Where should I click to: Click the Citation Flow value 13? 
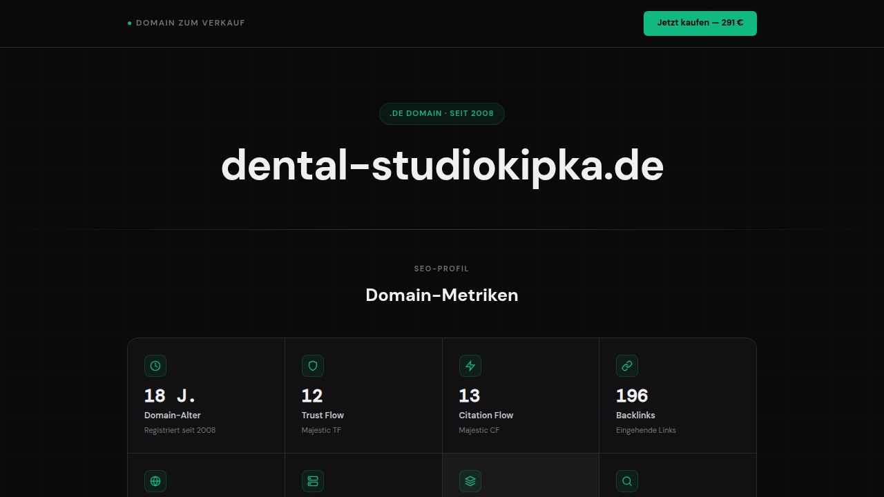click(x=470, y=396)
